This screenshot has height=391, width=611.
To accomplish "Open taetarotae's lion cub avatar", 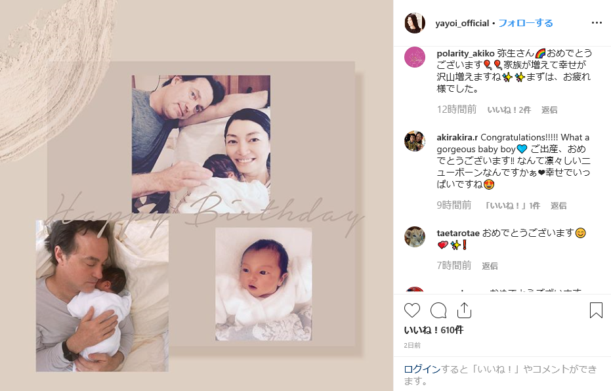I will coord(415,237).
